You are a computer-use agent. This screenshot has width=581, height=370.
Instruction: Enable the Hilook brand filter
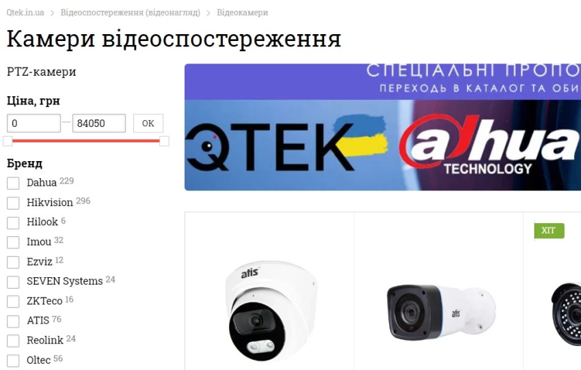pos(13,223)
